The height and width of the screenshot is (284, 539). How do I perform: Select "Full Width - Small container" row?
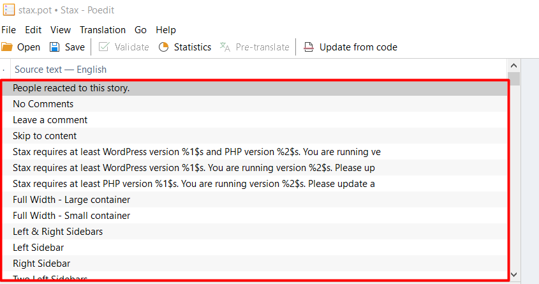(x=255, y=216)
